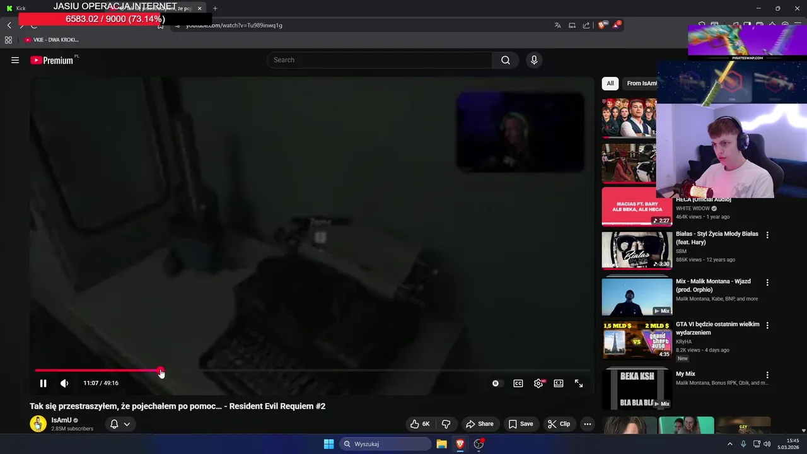Screen dimensions: 807x454
Task: Close the active YouTube browser tab
Action: click(200, 8)
